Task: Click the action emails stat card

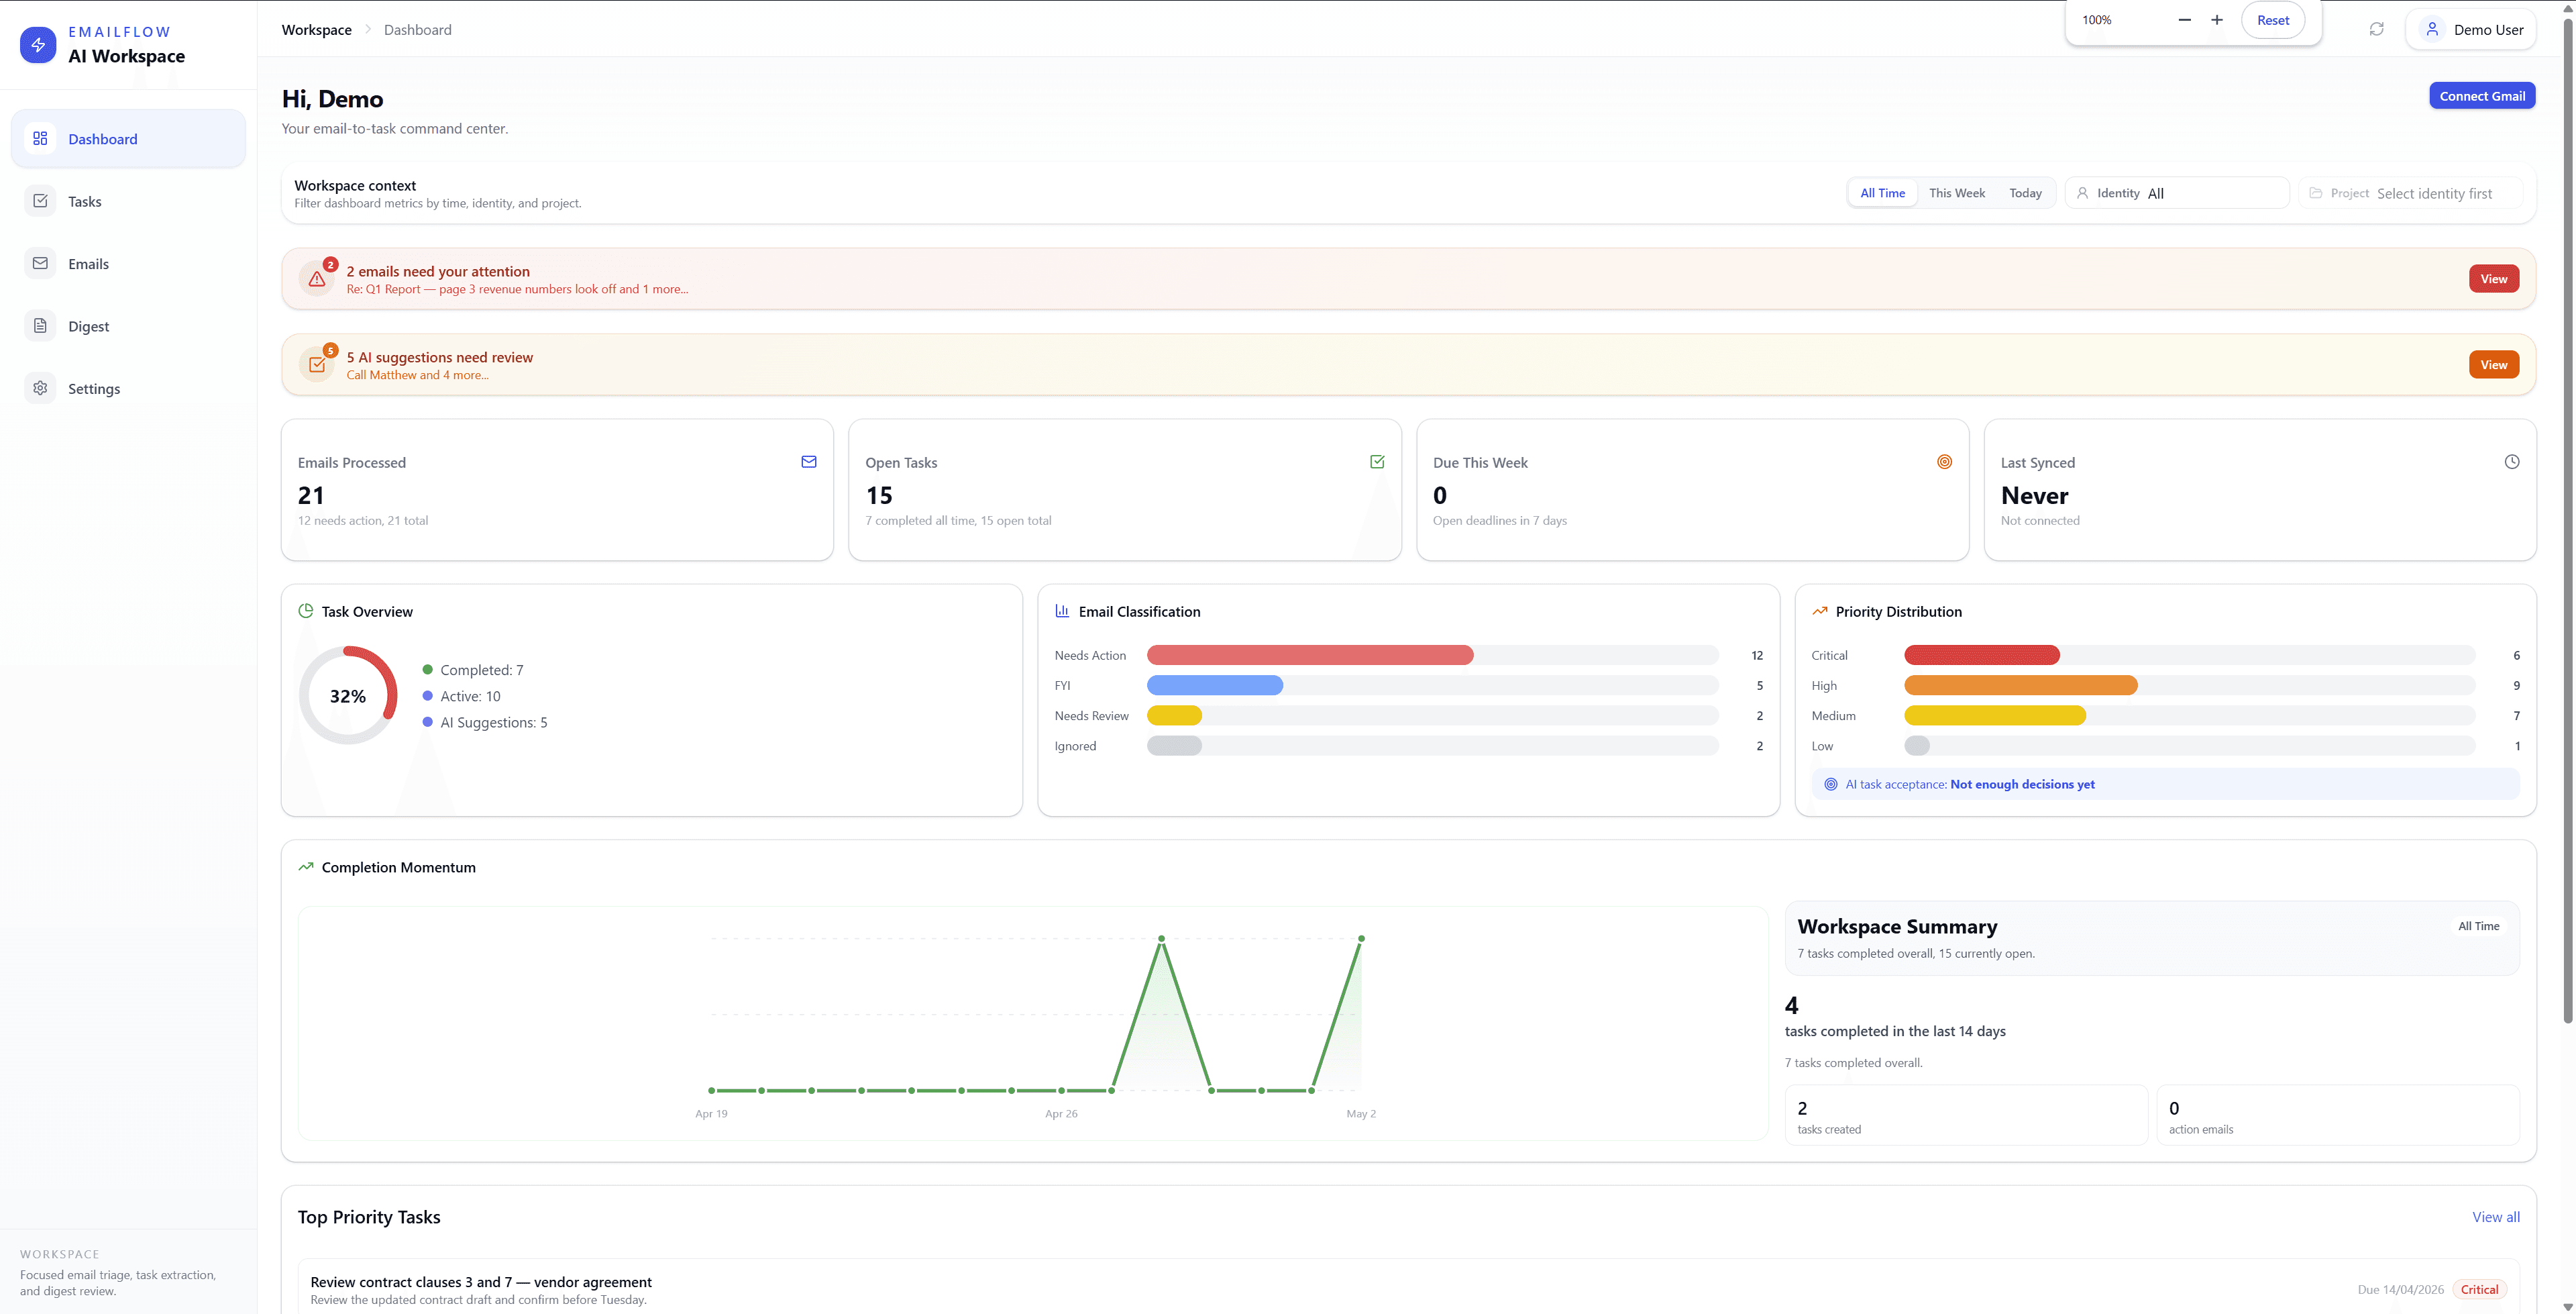Action: pyautogui.click(x=2338, y=1116)
